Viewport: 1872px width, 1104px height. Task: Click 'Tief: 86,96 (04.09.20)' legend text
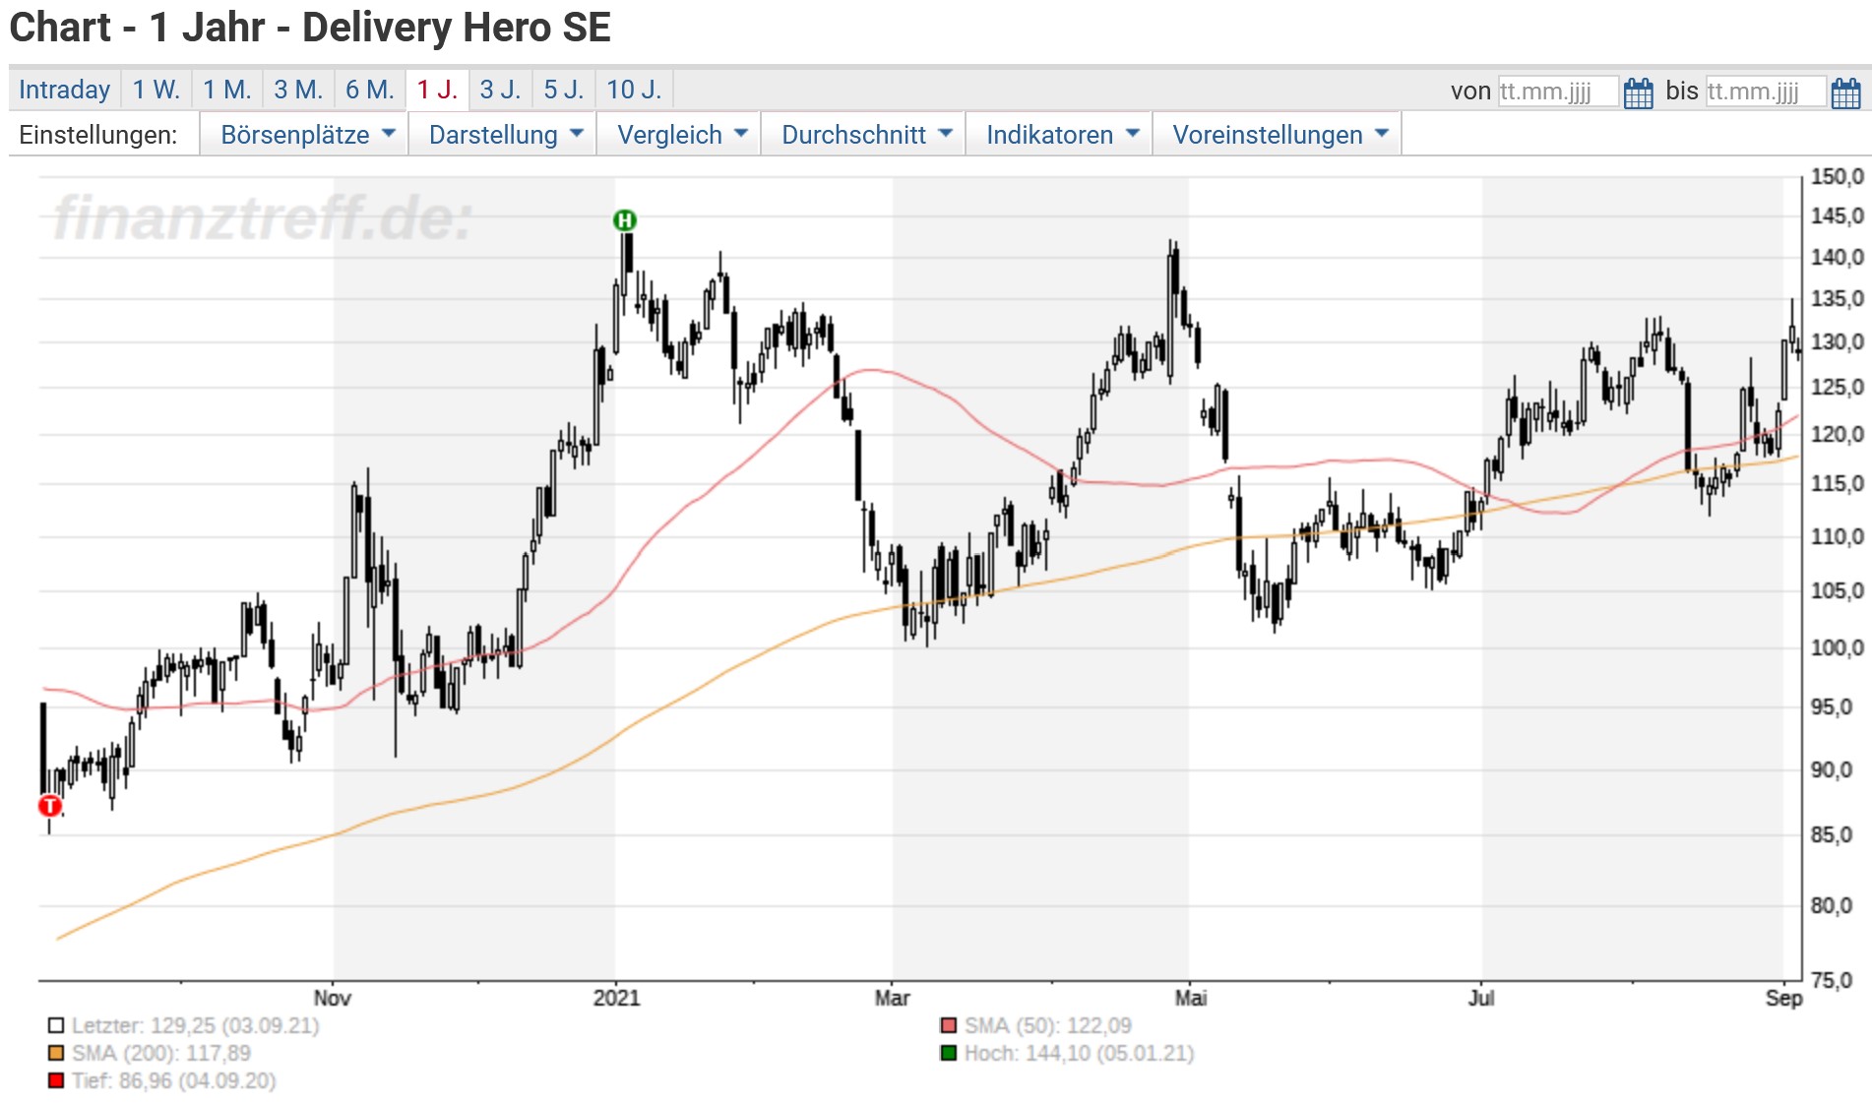pyautogui.click(x=174, y=1081)
